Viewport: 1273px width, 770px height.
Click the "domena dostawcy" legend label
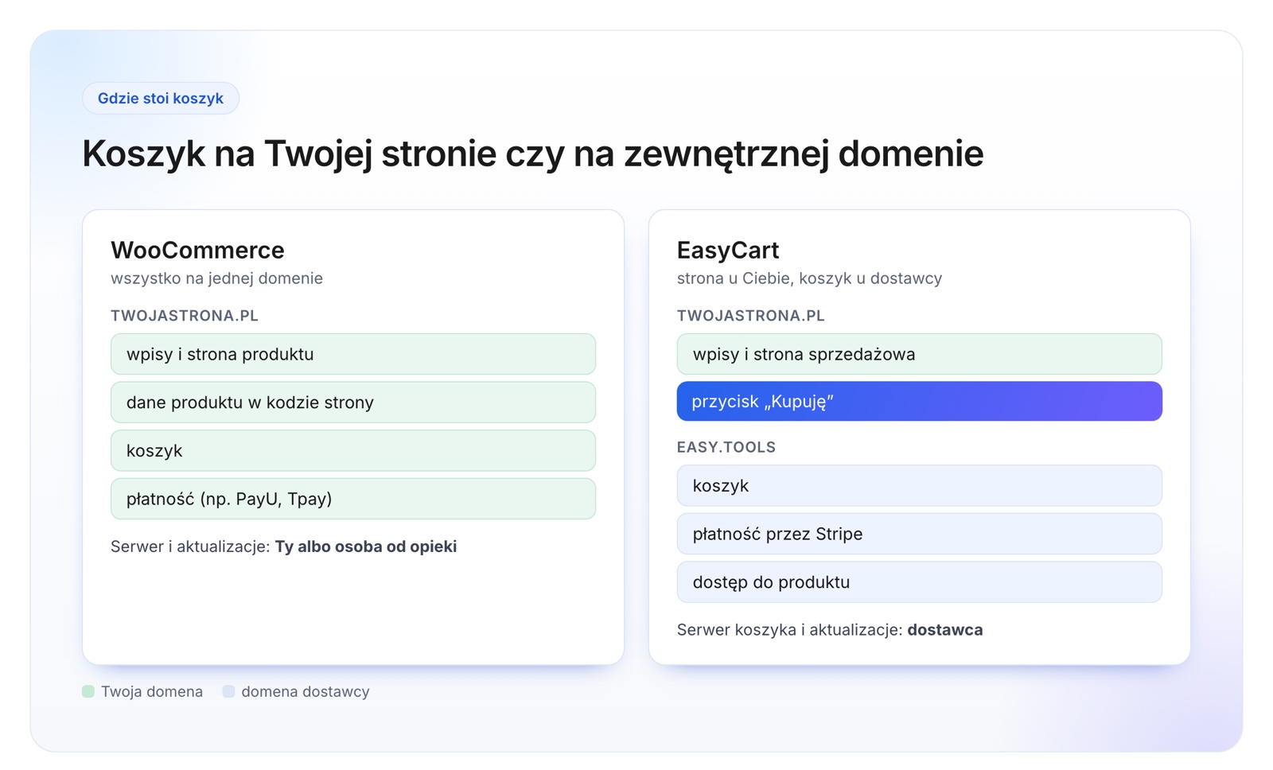pyautogui.click(x=306, y=692)
